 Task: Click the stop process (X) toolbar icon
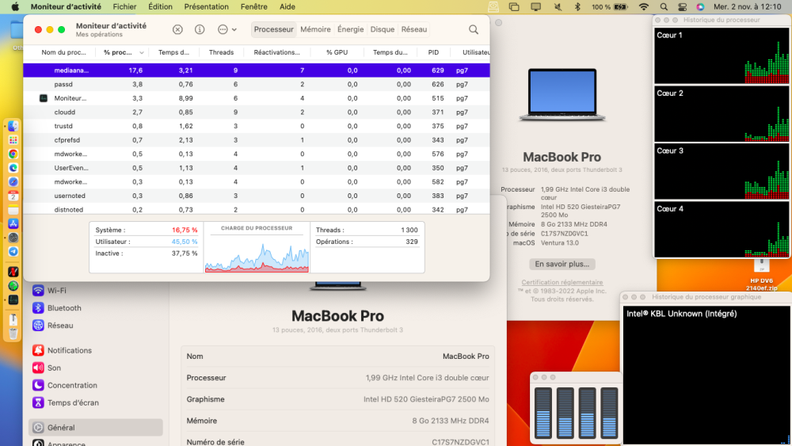coord(177,29)
